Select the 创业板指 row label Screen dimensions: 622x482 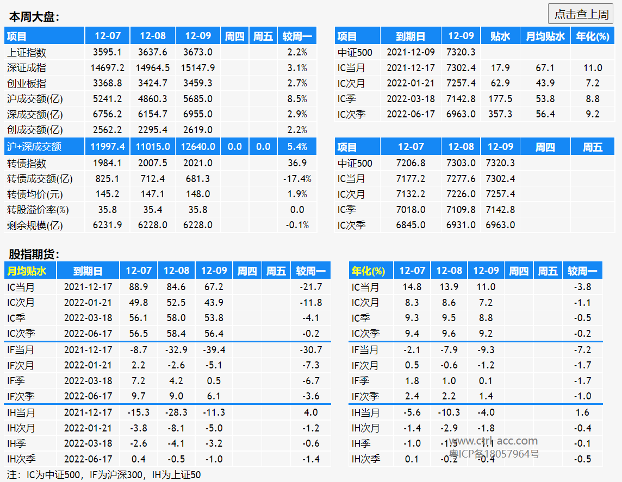27,83
